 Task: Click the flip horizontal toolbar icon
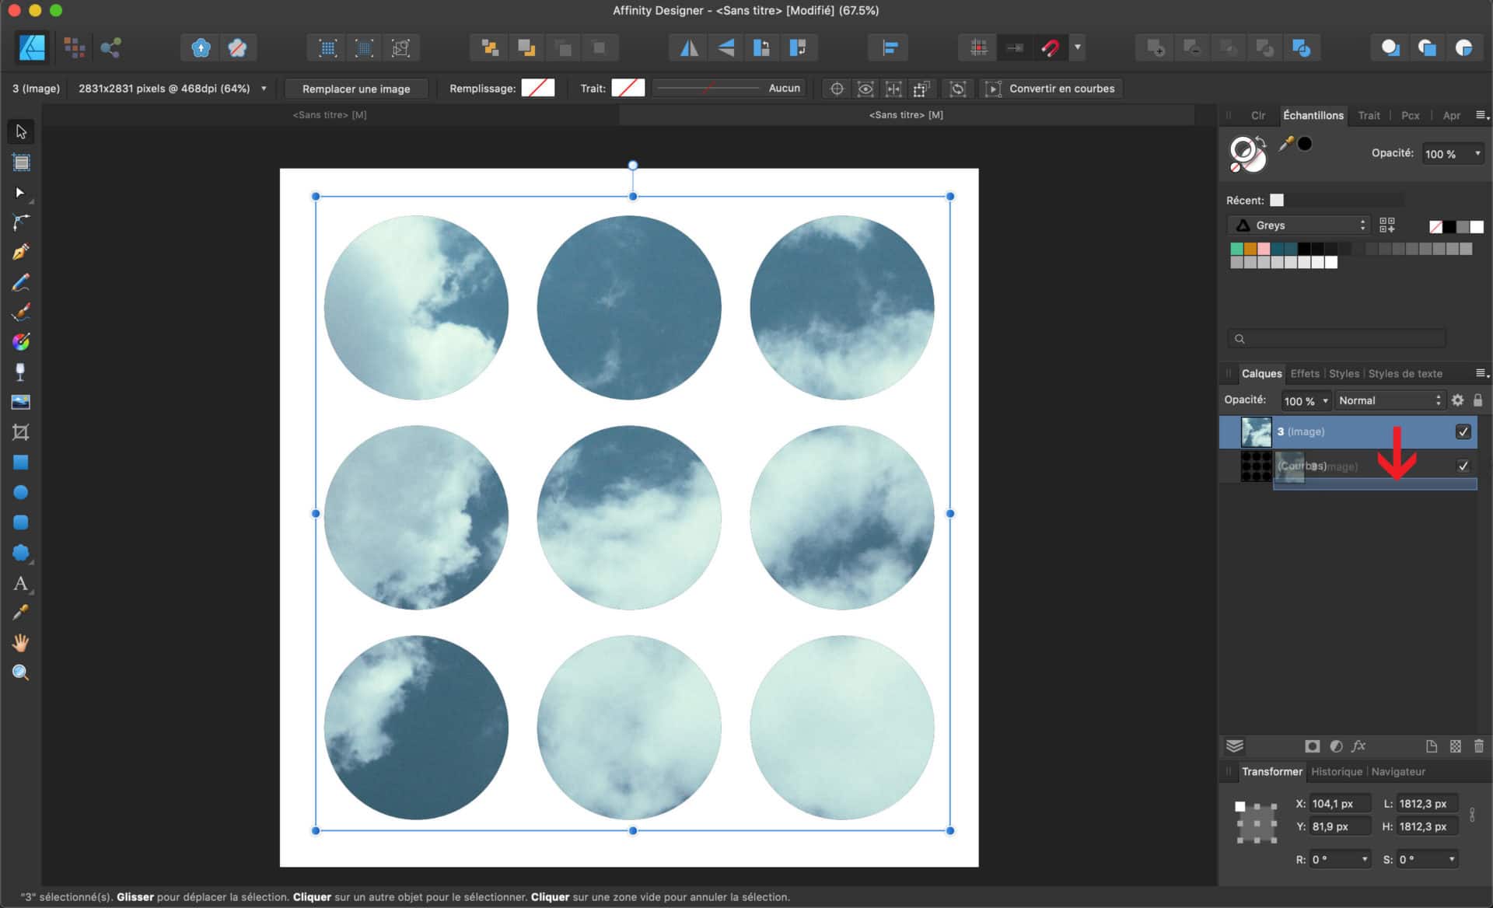point(689,48)
